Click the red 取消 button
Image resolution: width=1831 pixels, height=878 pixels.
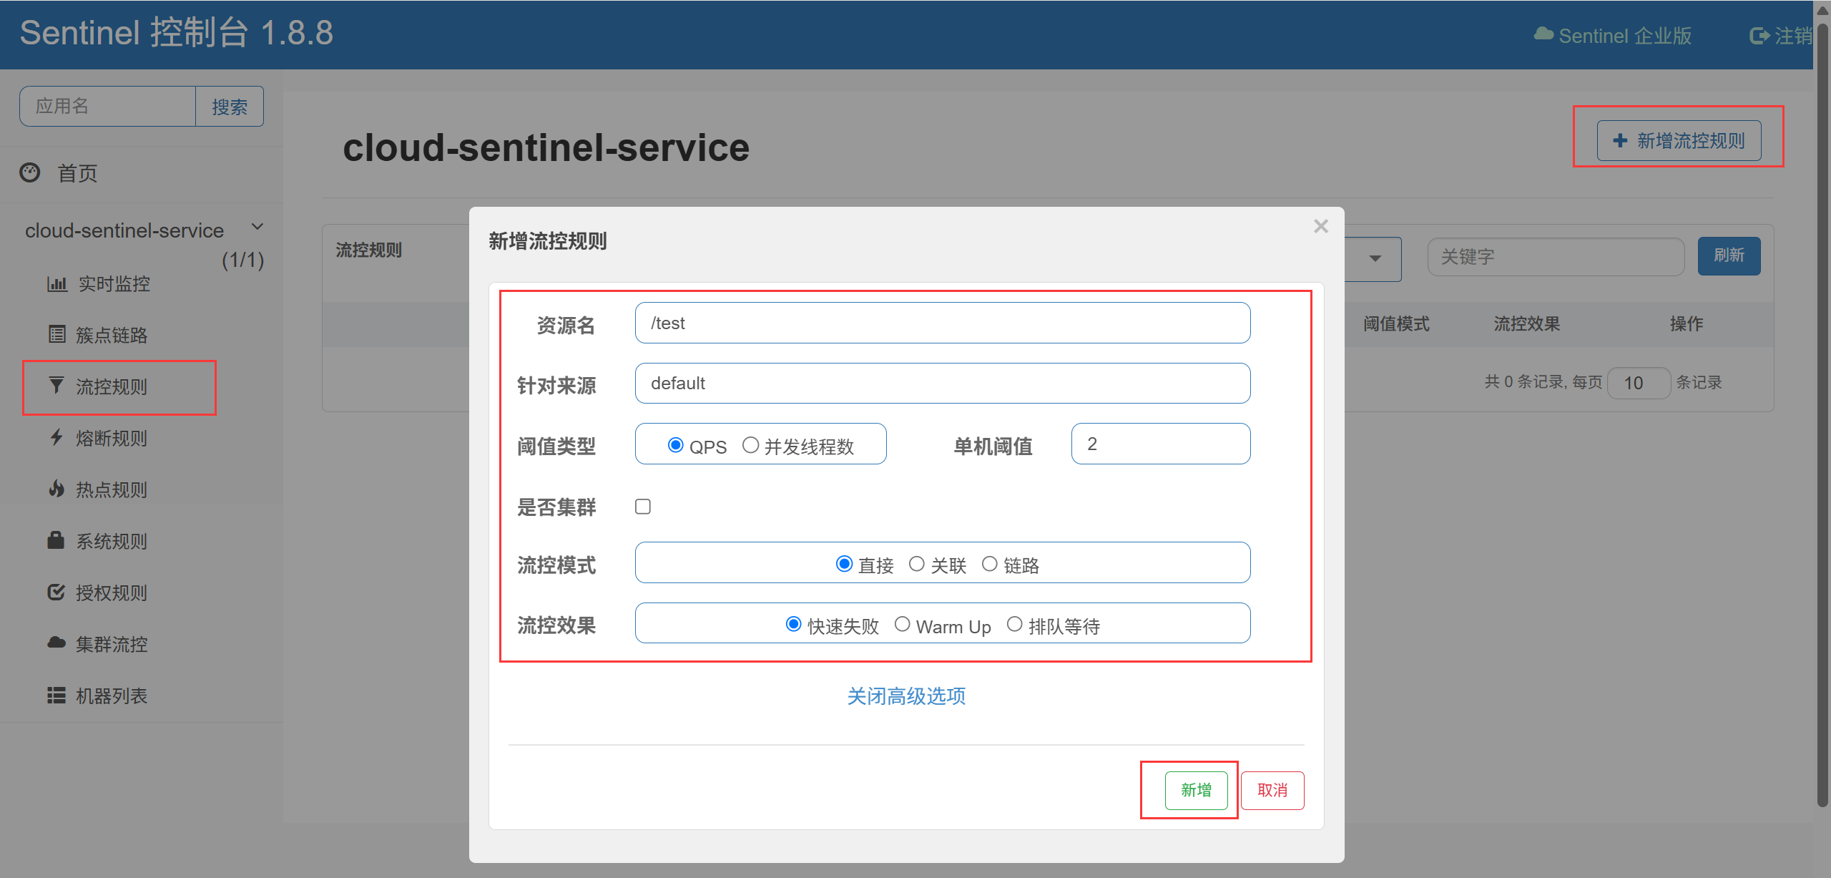(x=1272, y=790)
